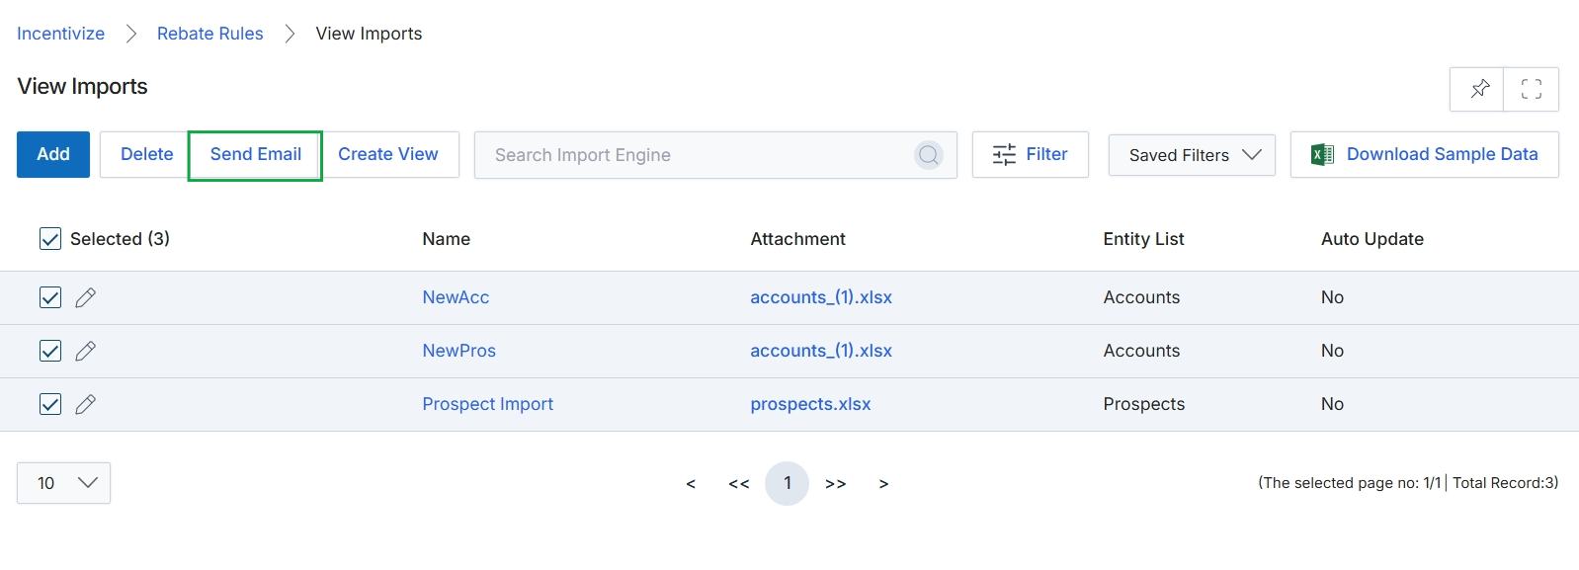Open accounts_(1).xlsx attachment in NewAcc row
The width and height of the screenshot is (1579, 570).
(x=821, y=297)
